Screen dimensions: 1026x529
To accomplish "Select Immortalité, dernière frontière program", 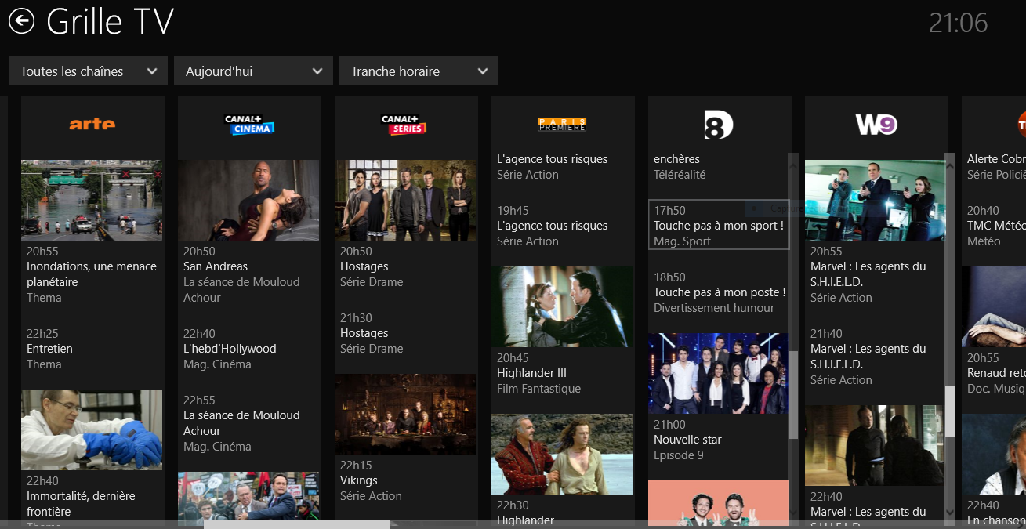I will point(81,504).
